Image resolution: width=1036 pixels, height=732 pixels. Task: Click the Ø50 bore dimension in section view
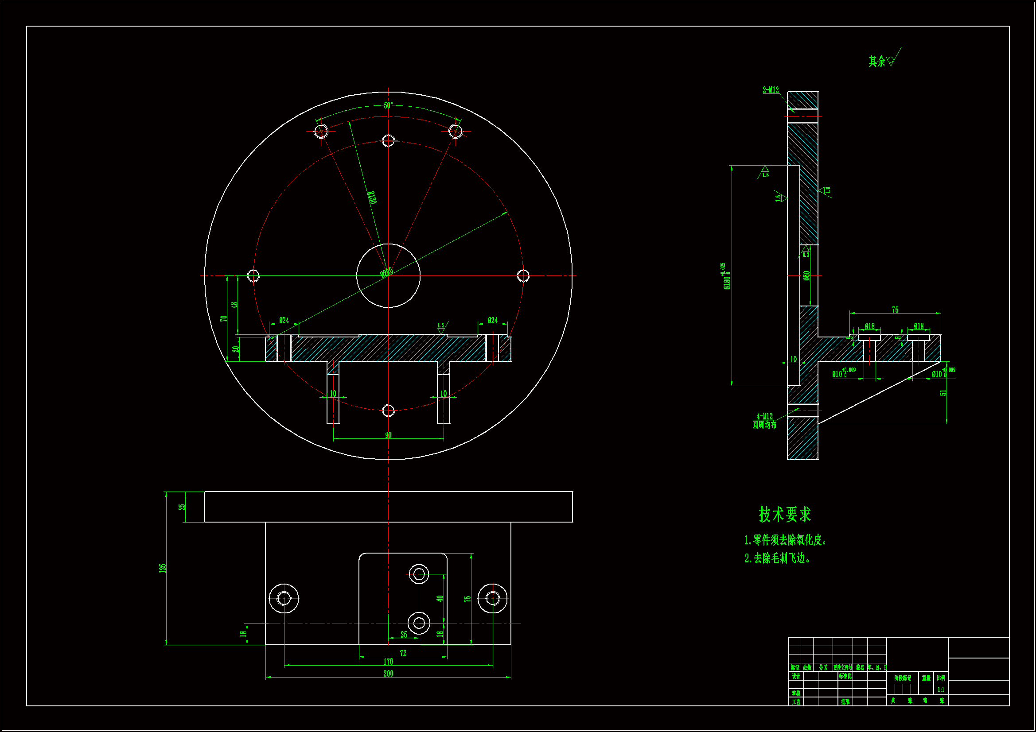click(x=806, y=275)
